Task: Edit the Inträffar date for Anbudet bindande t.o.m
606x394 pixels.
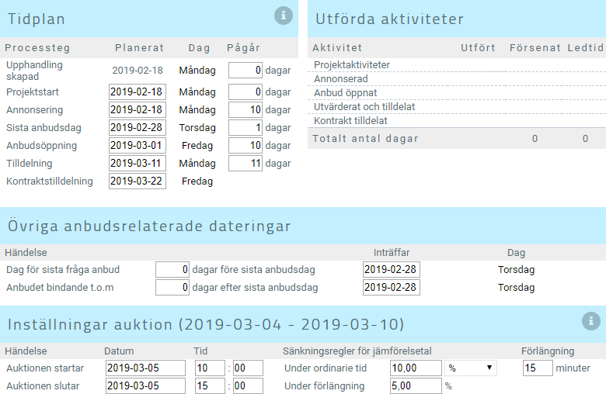Action: pos(391,288)
